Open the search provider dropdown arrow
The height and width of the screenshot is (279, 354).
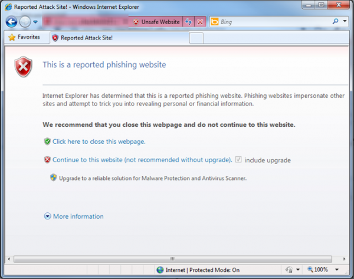[x=345, y=22]
